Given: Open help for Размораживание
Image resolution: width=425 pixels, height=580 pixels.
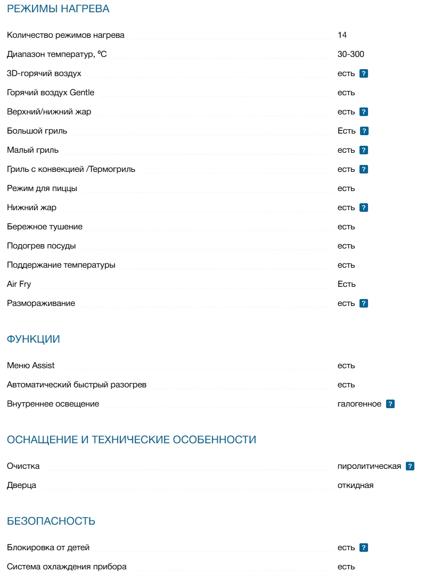Looking at the screenshot, I should tap(364, 303).
